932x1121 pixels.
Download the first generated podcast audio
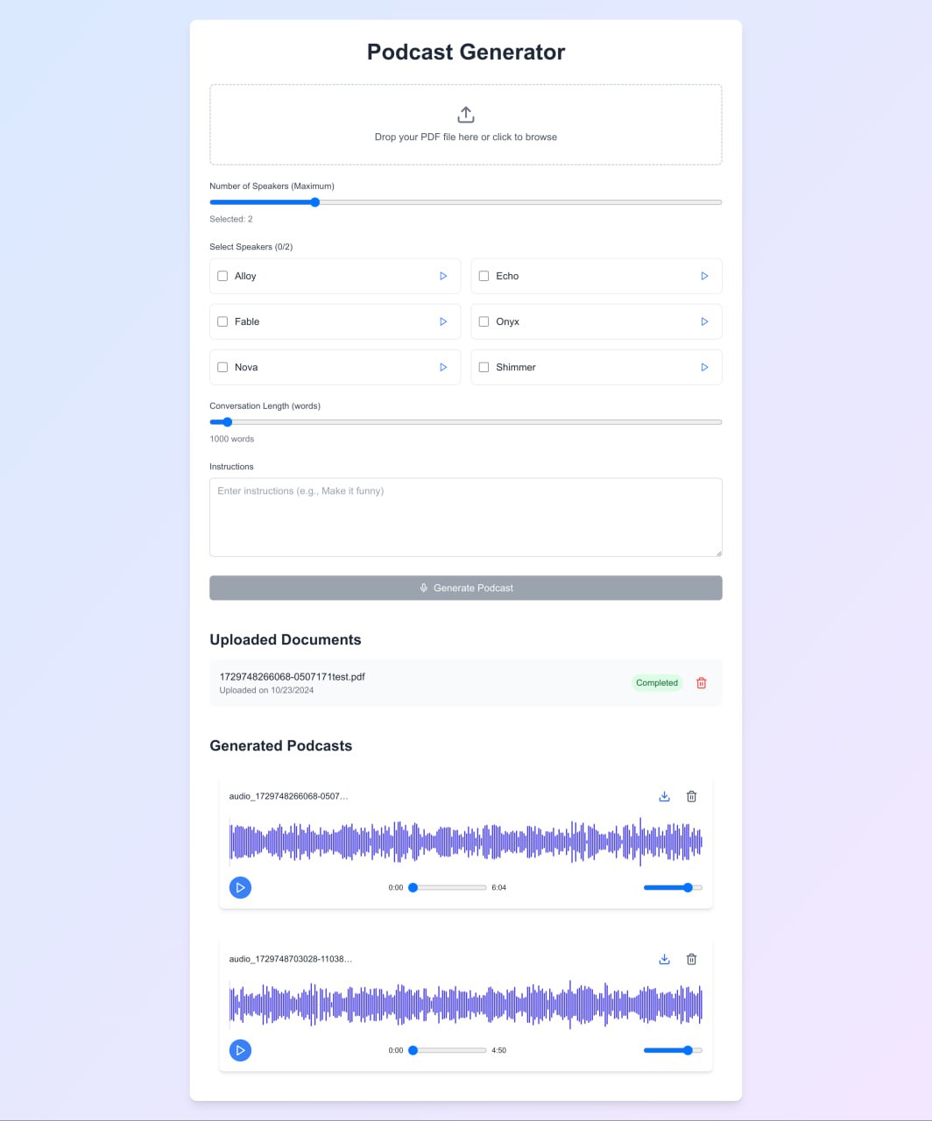point(664,796)
